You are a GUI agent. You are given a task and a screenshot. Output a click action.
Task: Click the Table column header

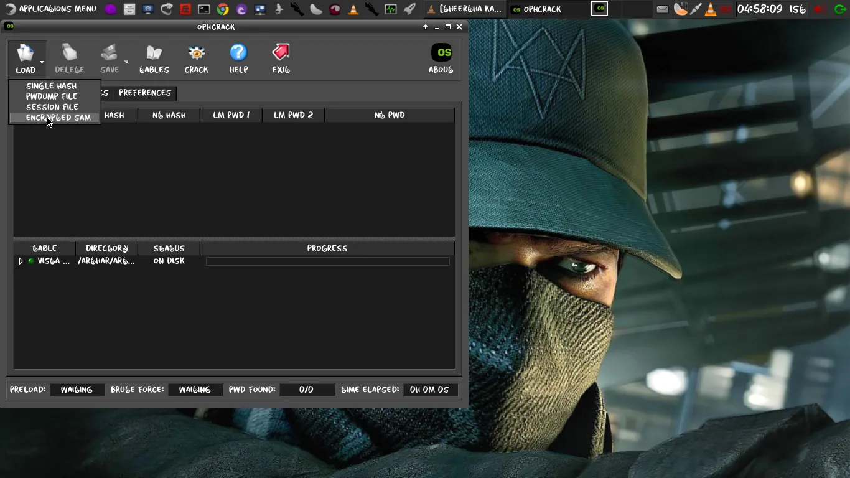coord(45,248)
